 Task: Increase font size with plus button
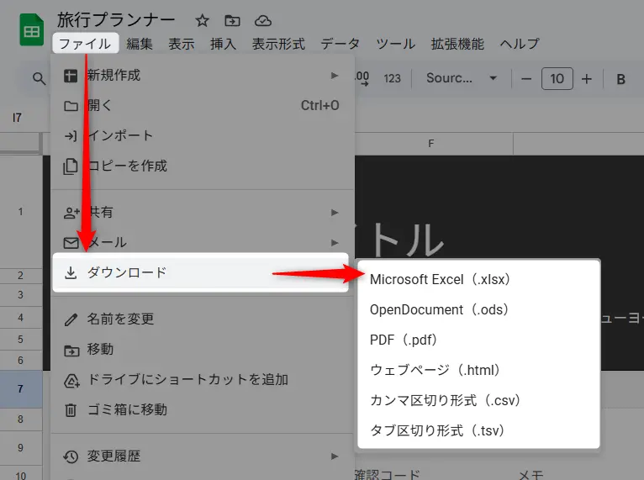click(x=587, y=79)
